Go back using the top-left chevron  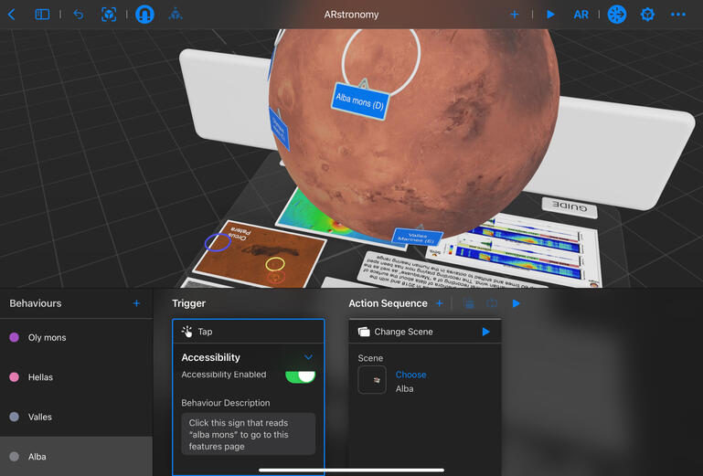click(x=12, y=15)
